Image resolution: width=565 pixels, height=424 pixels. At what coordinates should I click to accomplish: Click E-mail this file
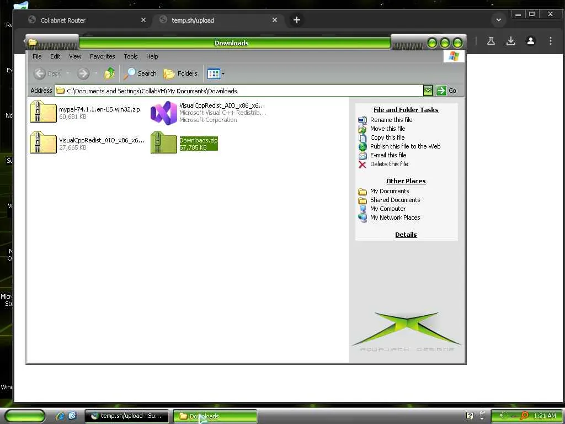(388, 155)
